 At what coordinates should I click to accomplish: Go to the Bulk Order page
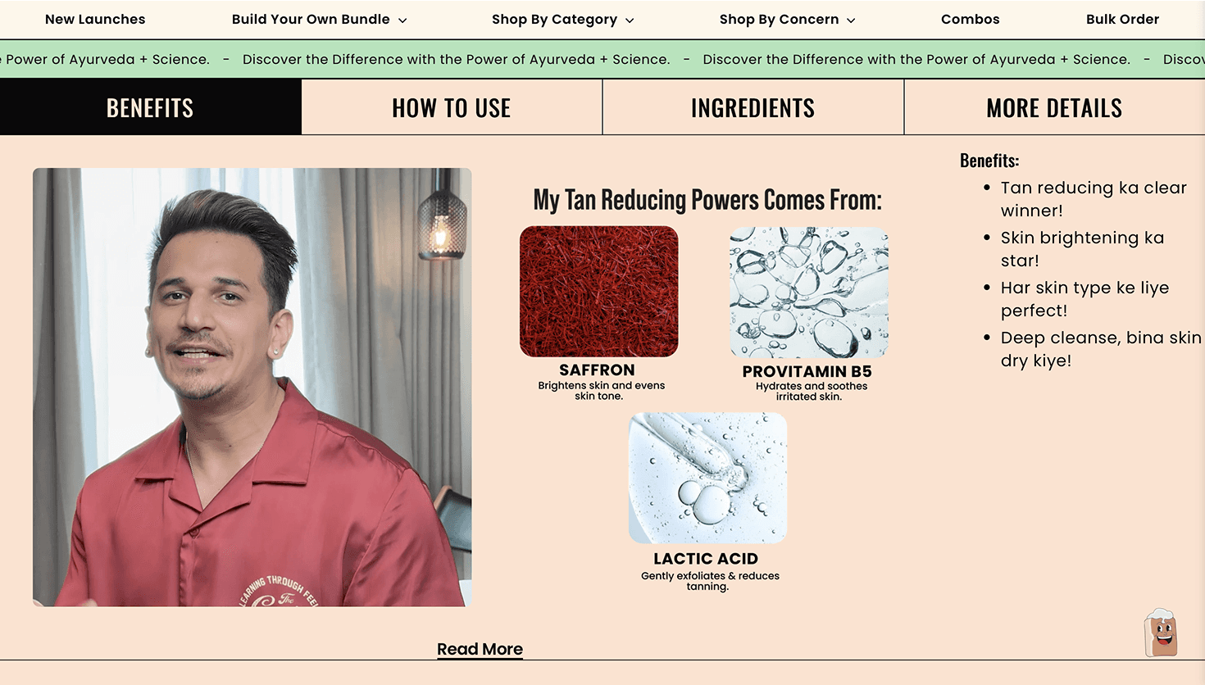1122,19
